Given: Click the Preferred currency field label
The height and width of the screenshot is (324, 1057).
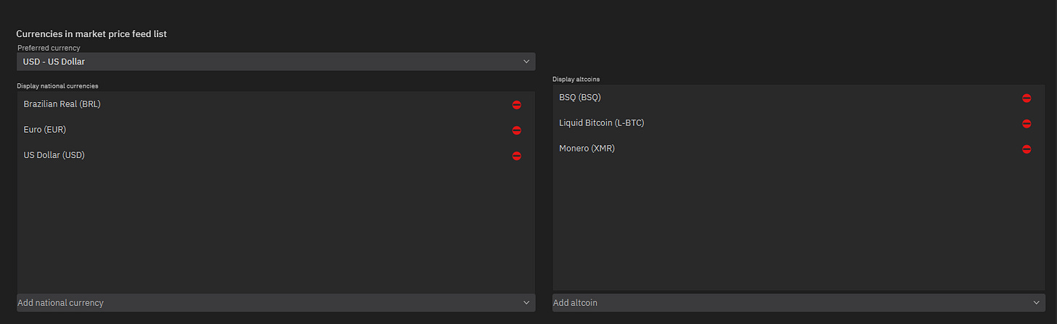Looking at the screenshot, I should tap(49, 48).
